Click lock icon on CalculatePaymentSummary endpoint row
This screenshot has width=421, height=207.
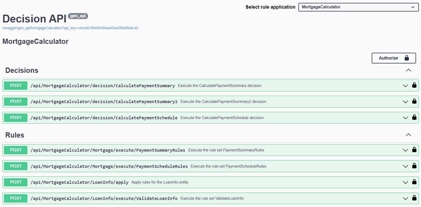click(x=414, y=85)
